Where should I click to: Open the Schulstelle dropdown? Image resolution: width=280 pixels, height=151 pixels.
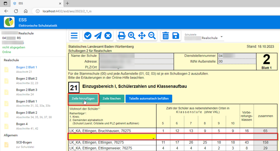(222, 37)
